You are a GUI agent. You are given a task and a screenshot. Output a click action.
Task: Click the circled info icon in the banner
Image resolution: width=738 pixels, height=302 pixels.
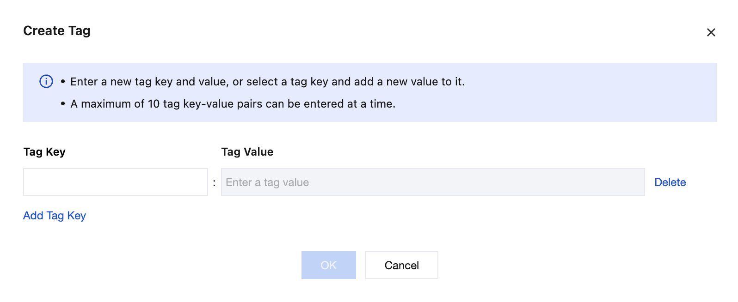click(46, 81)
